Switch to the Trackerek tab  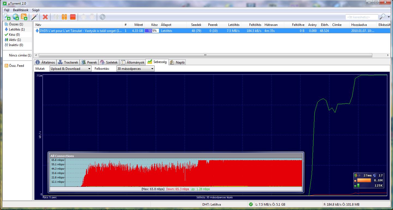[x=68, y=62]
